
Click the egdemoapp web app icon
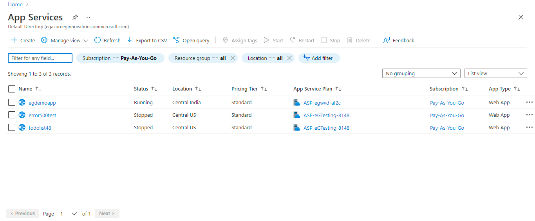coord(22,102)
